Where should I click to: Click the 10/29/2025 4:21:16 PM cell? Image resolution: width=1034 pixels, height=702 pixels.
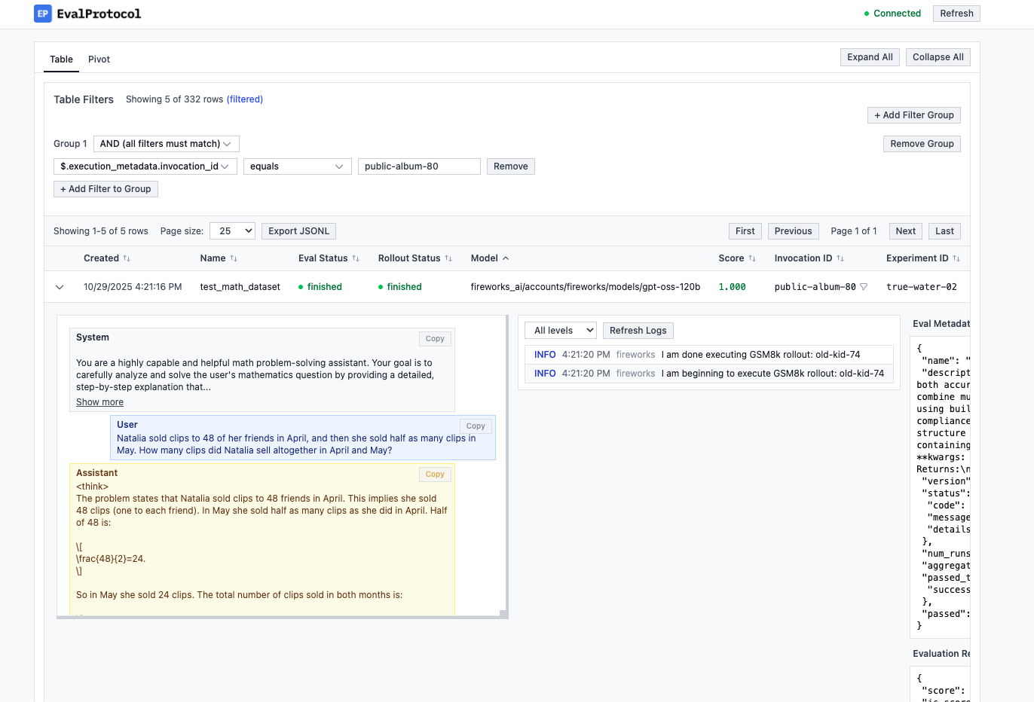pyautogui.click(x=133, y=287)
